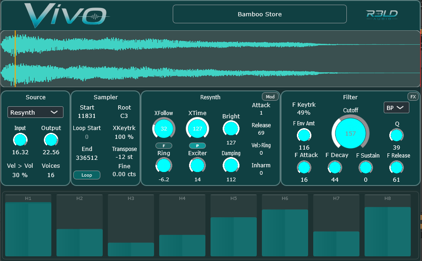Click the Inharm value 0
This screenshot has height=261, width=422.
coord(261,173)
